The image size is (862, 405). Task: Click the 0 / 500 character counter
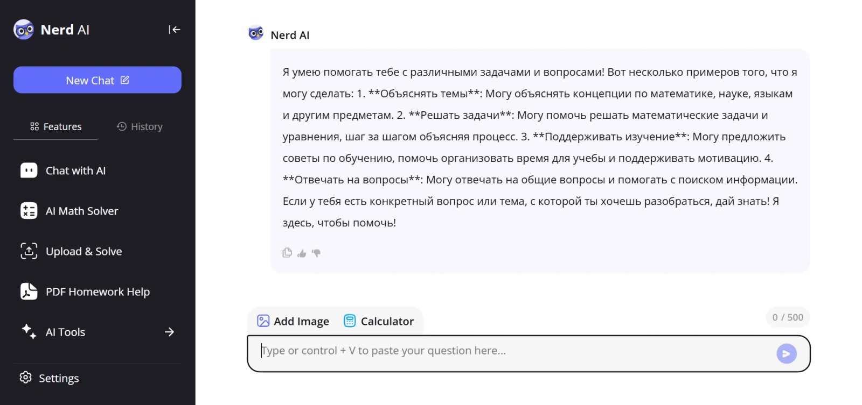[788, 317]
